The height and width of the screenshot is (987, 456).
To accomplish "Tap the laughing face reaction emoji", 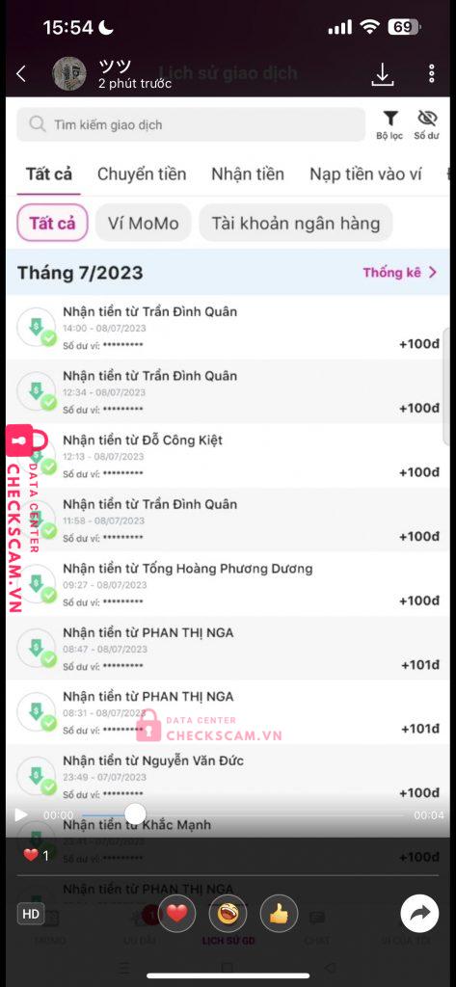I will click(x=228, y=914).
